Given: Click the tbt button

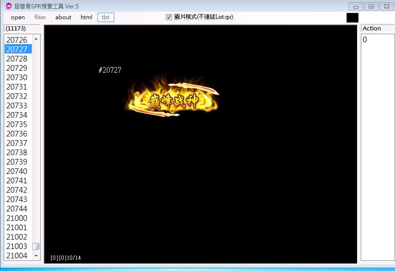Looking at the screenshot, I should [106, 17].
